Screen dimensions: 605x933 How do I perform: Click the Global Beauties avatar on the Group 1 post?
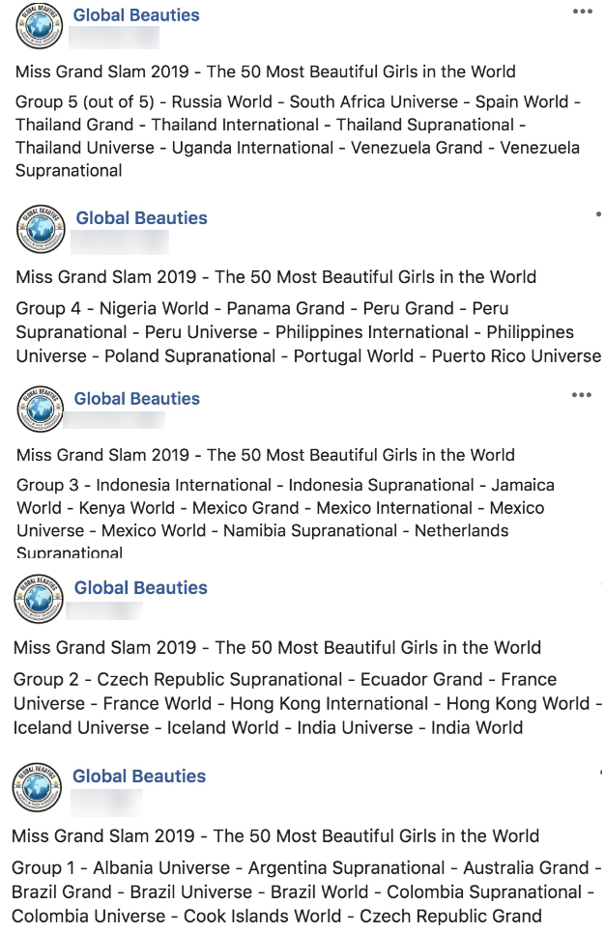click(37, 787)
